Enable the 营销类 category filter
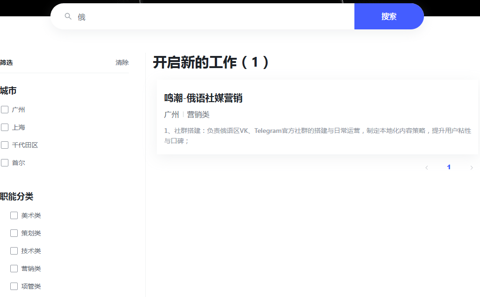This screenshot has height=297, width=480. coord(14,269)
